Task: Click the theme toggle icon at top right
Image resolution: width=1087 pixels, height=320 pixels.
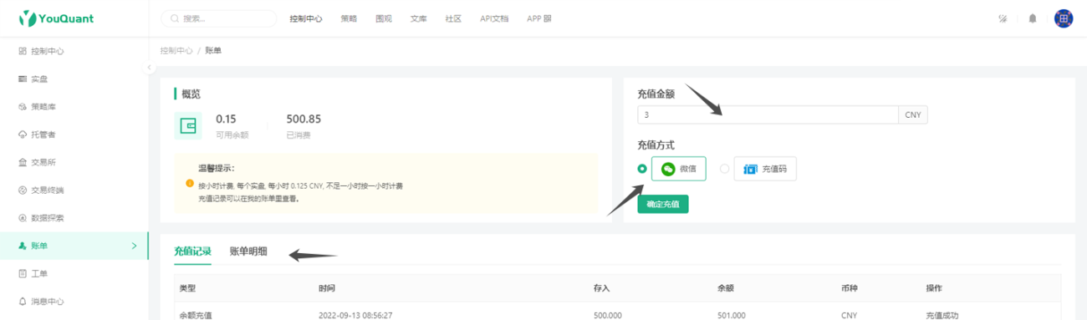Action: tap(1003, 18)
